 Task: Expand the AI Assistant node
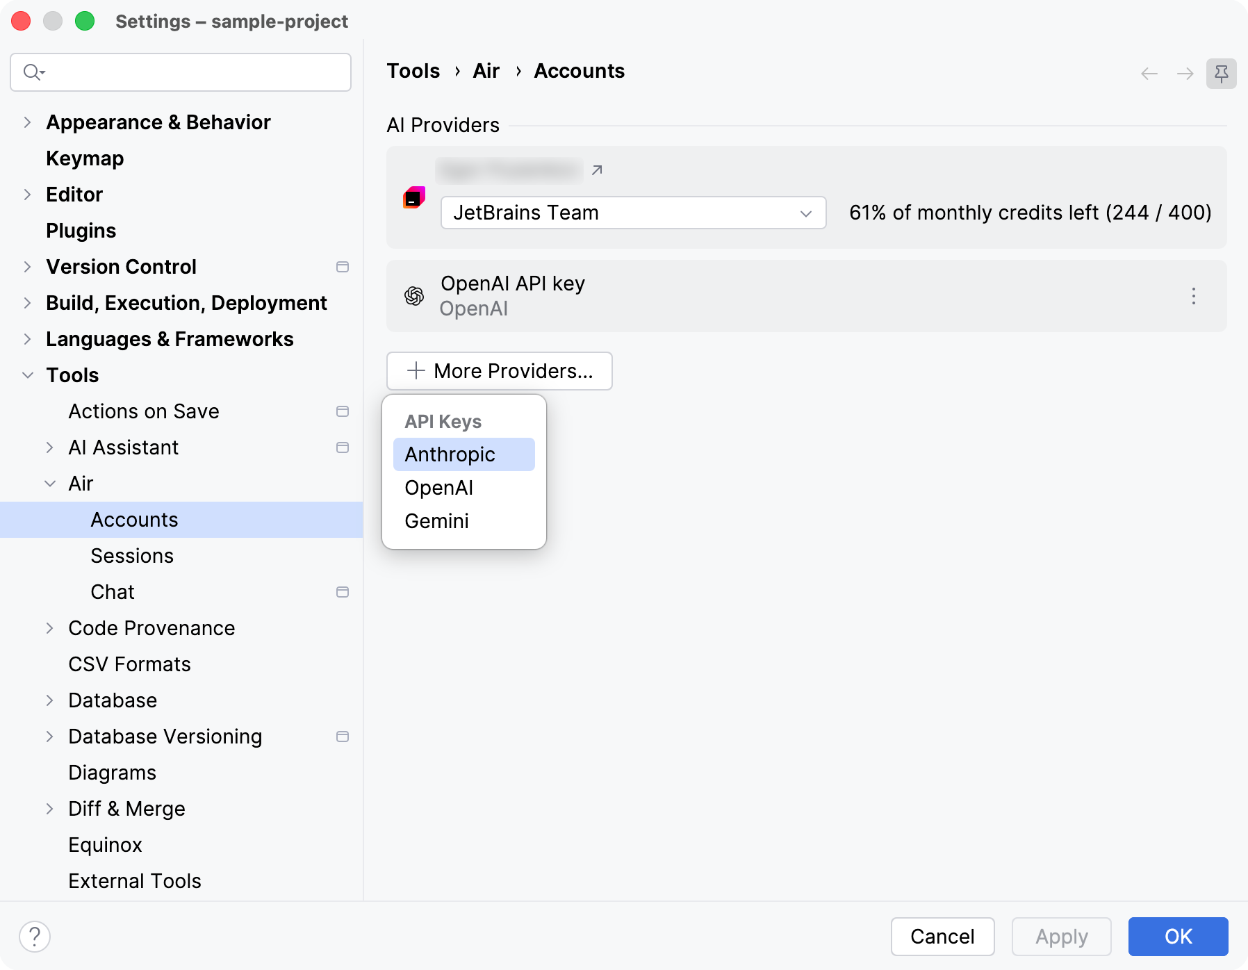49,447
